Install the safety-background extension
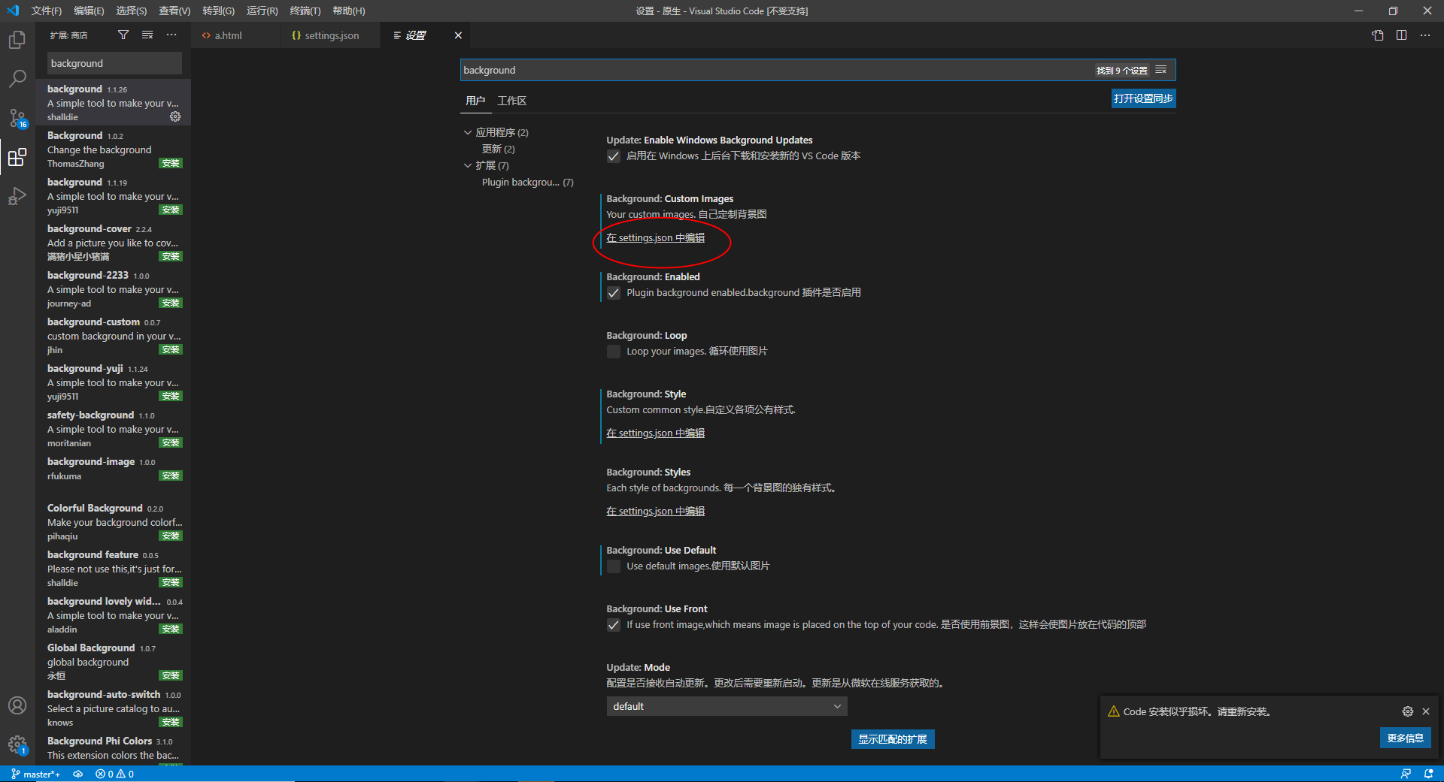This screenshot has width=1444, height=782. pyautogui.click(x=171, y=442)
